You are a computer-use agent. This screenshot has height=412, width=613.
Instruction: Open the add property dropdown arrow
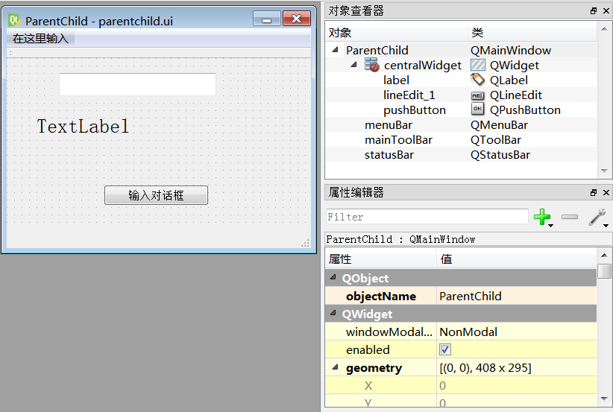point(550,226)
